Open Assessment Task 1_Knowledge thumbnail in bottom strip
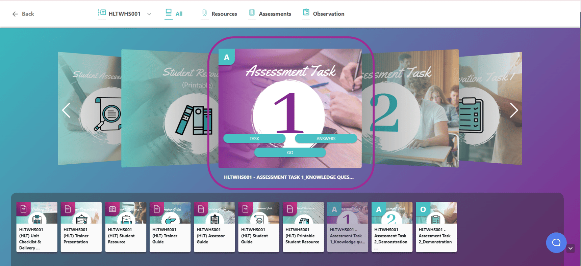This screenshot has width=581, height=266. click(x=348, y=227)
